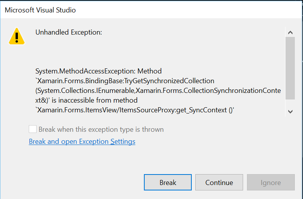Click the scroll down arrow
The width and height of the screenshot is (303, 199).
pos(290,112)
